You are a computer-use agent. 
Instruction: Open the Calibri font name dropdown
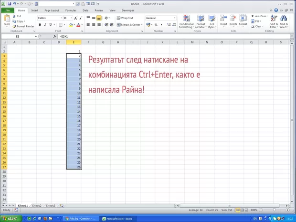(x=62, y=18)
